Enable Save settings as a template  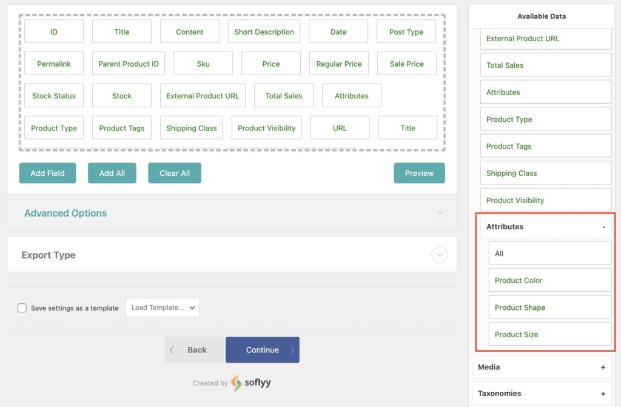(x=22, y=308)
